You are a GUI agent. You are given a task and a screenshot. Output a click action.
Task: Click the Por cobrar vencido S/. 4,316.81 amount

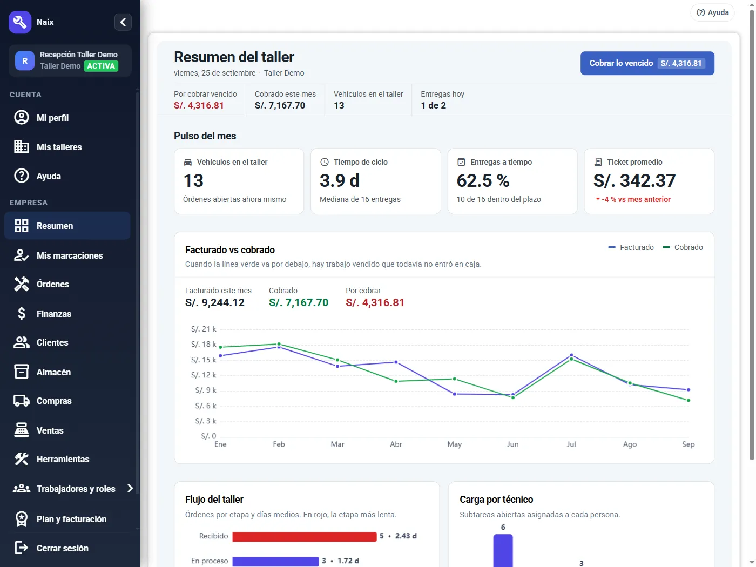coord(199,105)
